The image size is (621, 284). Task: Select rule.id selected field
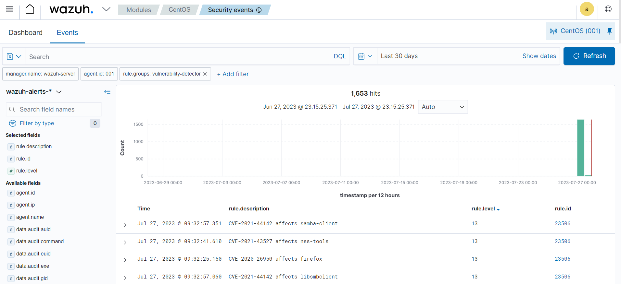tap(23, 159)
